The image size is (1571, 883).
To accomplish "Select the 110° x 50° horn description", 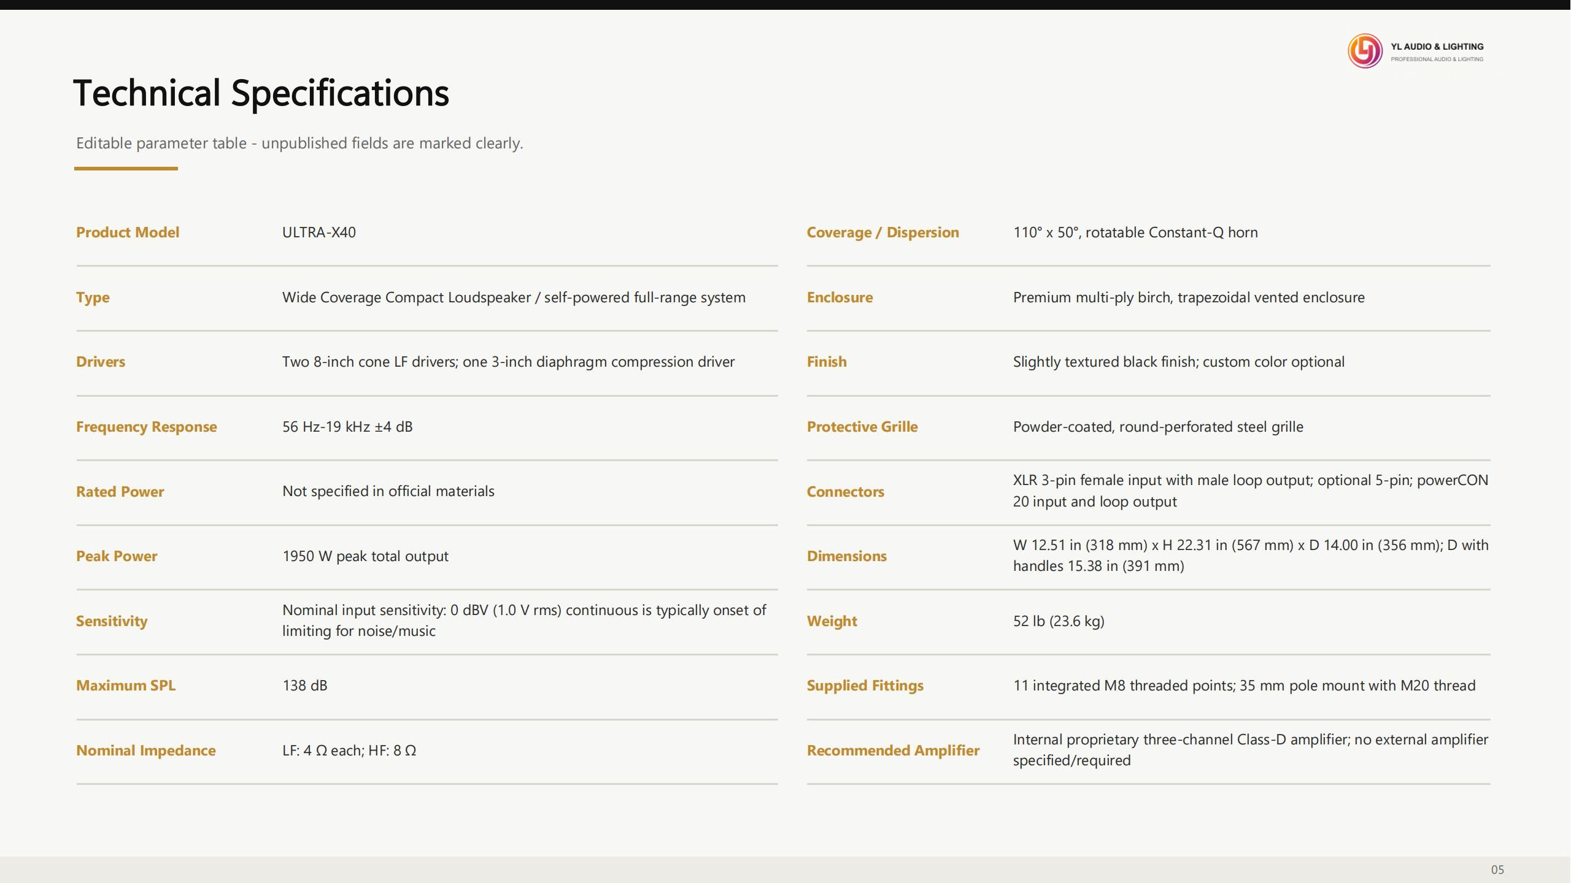I will click(1135, 232).
